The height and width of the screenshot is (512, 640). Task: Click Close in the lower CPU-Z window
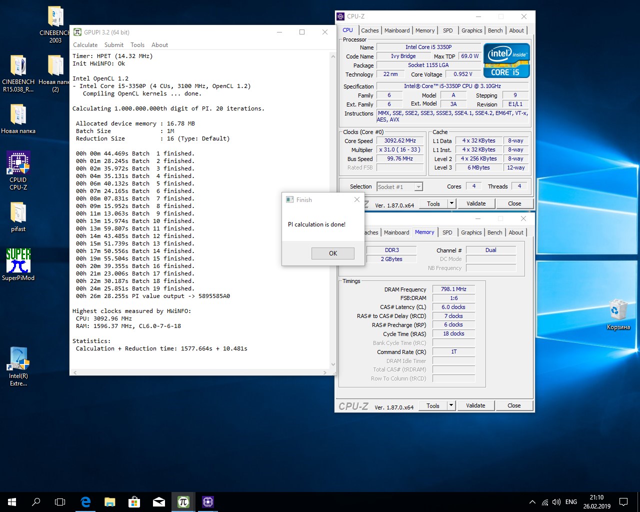[x=514, y=405]
